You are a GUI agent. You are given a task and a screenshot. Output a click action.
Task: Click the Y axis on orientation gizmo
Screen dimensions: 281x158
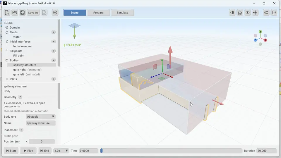coord(260,32)
